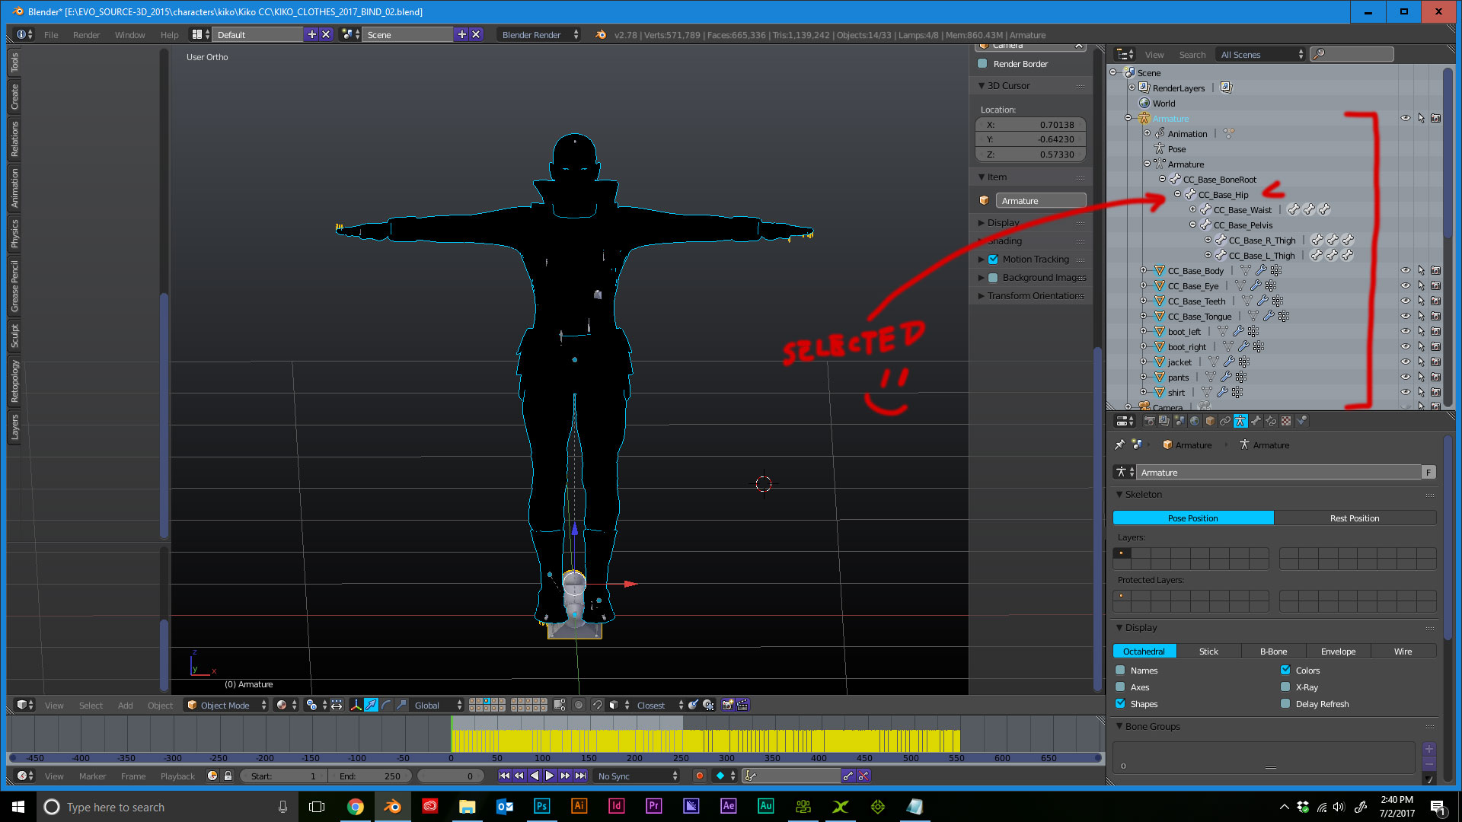Enable the X-Ray display checkbox

pyautogui.click(x=1285, y=687)
